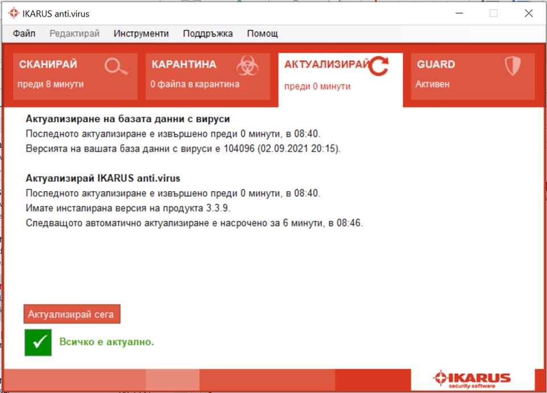The width and height of the screenshot is (547, 393).
Task: Click the next automatic update 08:46 line
Action: click(194, 223)
